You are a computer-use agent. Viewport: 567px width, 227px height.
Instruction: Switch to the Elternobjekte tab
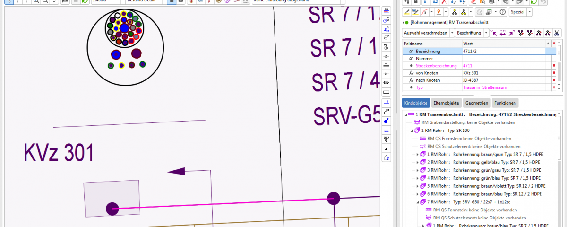point(447,103)
